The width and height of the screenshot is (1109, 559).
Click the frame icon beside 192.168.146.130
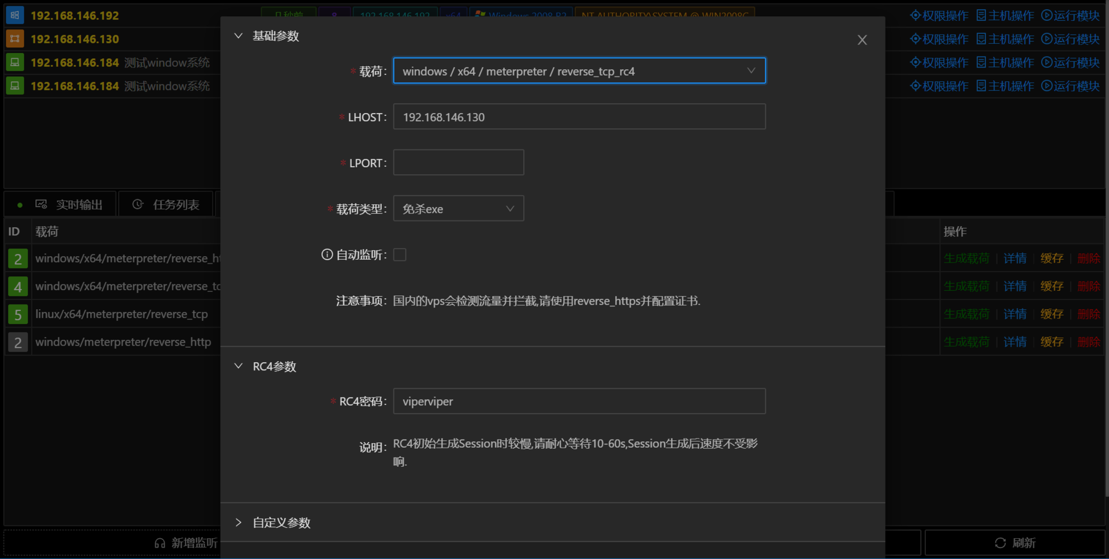tap(14, 39)
